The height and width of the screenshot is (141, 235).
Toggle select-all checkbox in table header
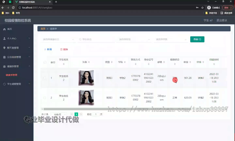click(45, 62)
